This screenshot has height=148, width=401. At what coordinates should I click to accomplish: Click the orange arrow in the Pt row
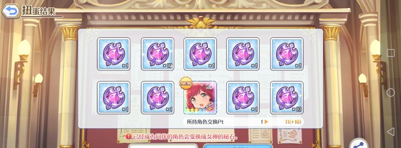click(x=266, y=122)
